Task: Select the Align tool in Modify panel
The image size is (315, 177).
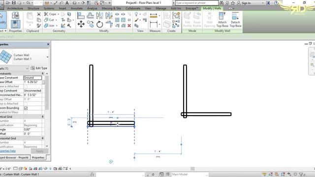Action: point(81,15)
